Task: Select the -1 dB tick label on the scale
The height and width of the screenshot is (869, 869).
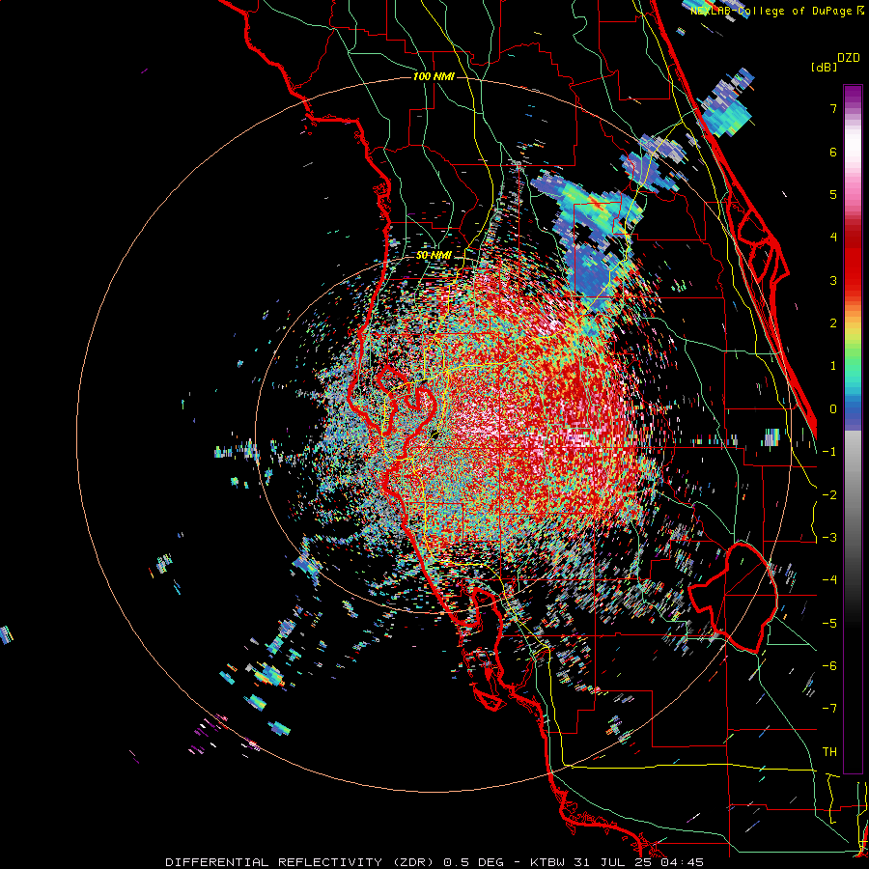Action: [829, 452]
